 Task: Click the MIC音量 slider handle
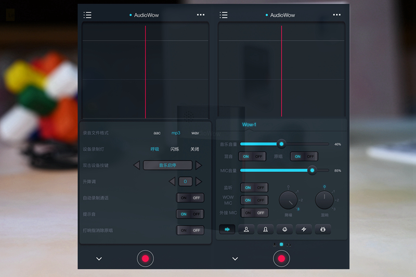(312, 170)
